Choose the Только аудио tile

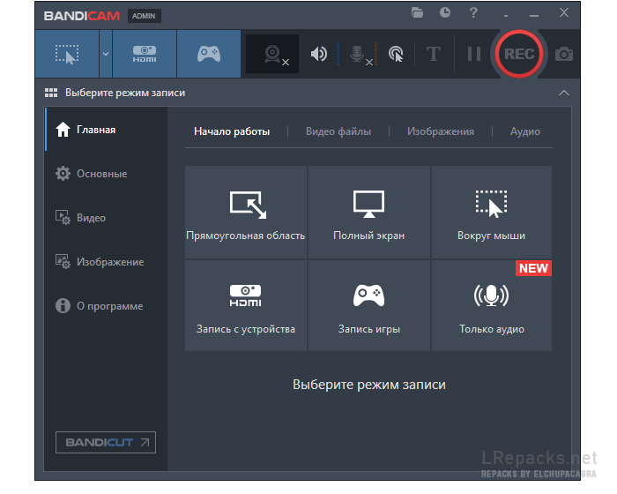[492, 305]
